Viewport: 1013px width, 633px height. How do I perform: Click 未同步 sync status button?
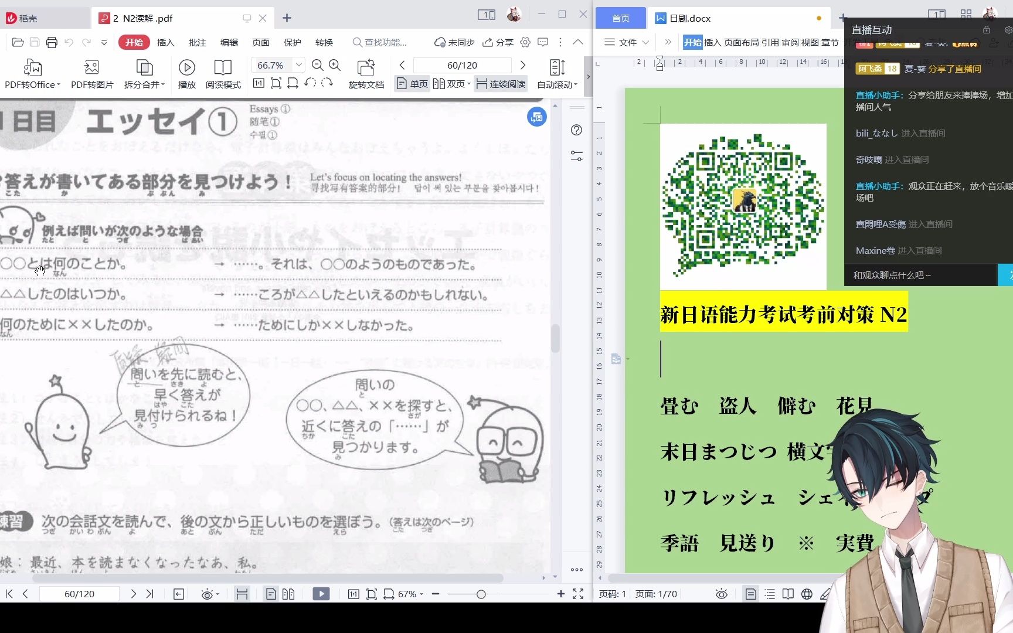coord(454,42)
